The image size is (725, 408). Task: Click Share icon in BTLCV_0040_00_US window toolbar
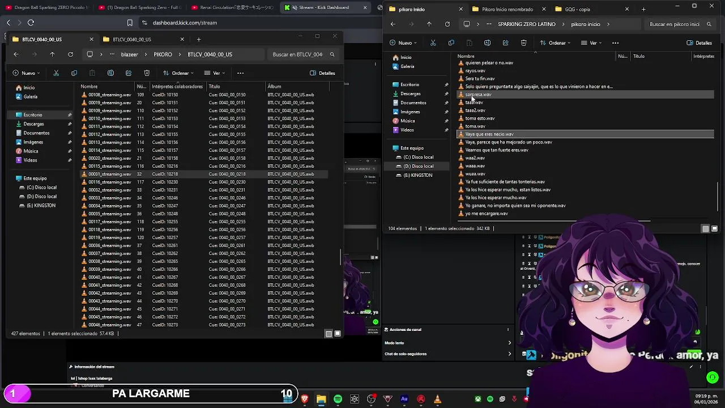point(129,73)
